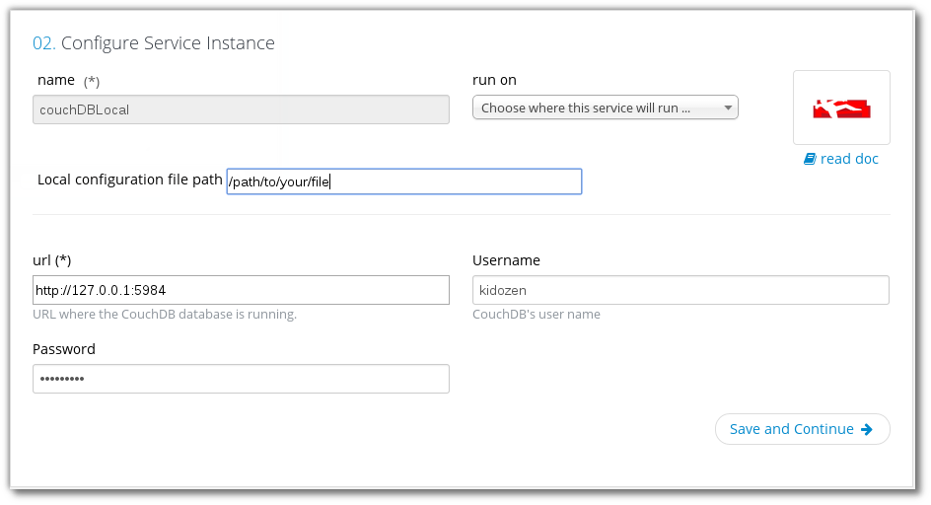The width and height of the screenshot is (931, 505).
Task: Click the book icon beside read doc
Action: click(x=810, y=159)
